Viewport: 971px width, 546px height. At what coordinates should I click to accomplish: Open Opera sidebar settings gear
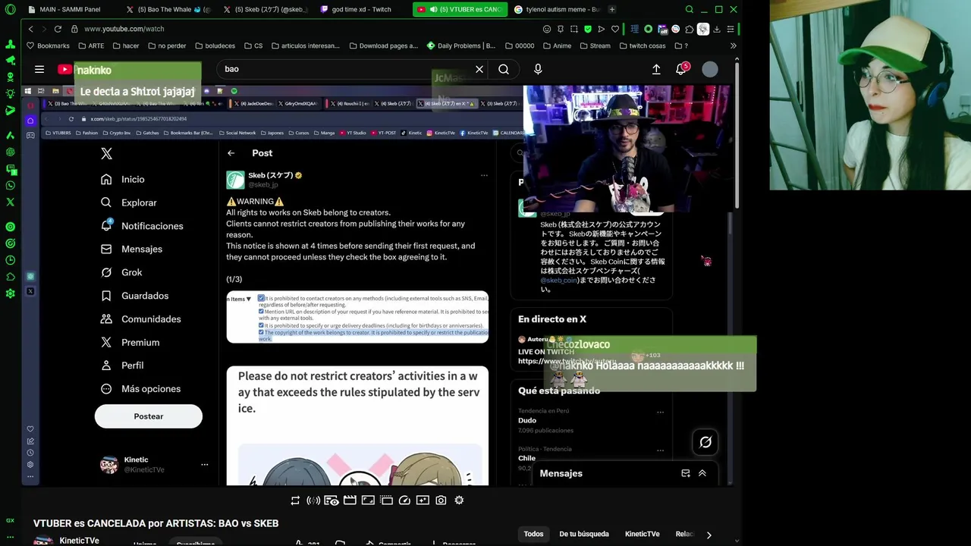[x=10, y=293]
